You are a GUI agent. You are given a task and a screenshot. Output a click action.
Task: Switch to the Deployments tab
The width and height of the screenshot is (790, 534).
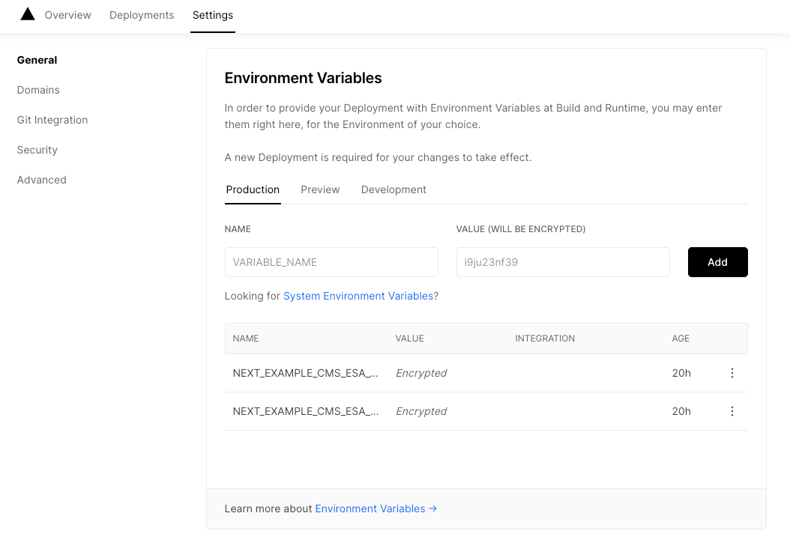tap(142, 15)
